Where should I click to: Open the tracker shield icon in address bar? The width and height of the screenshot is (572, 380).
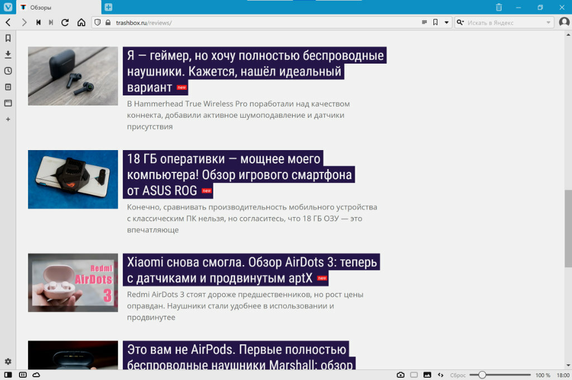[97, 22]
